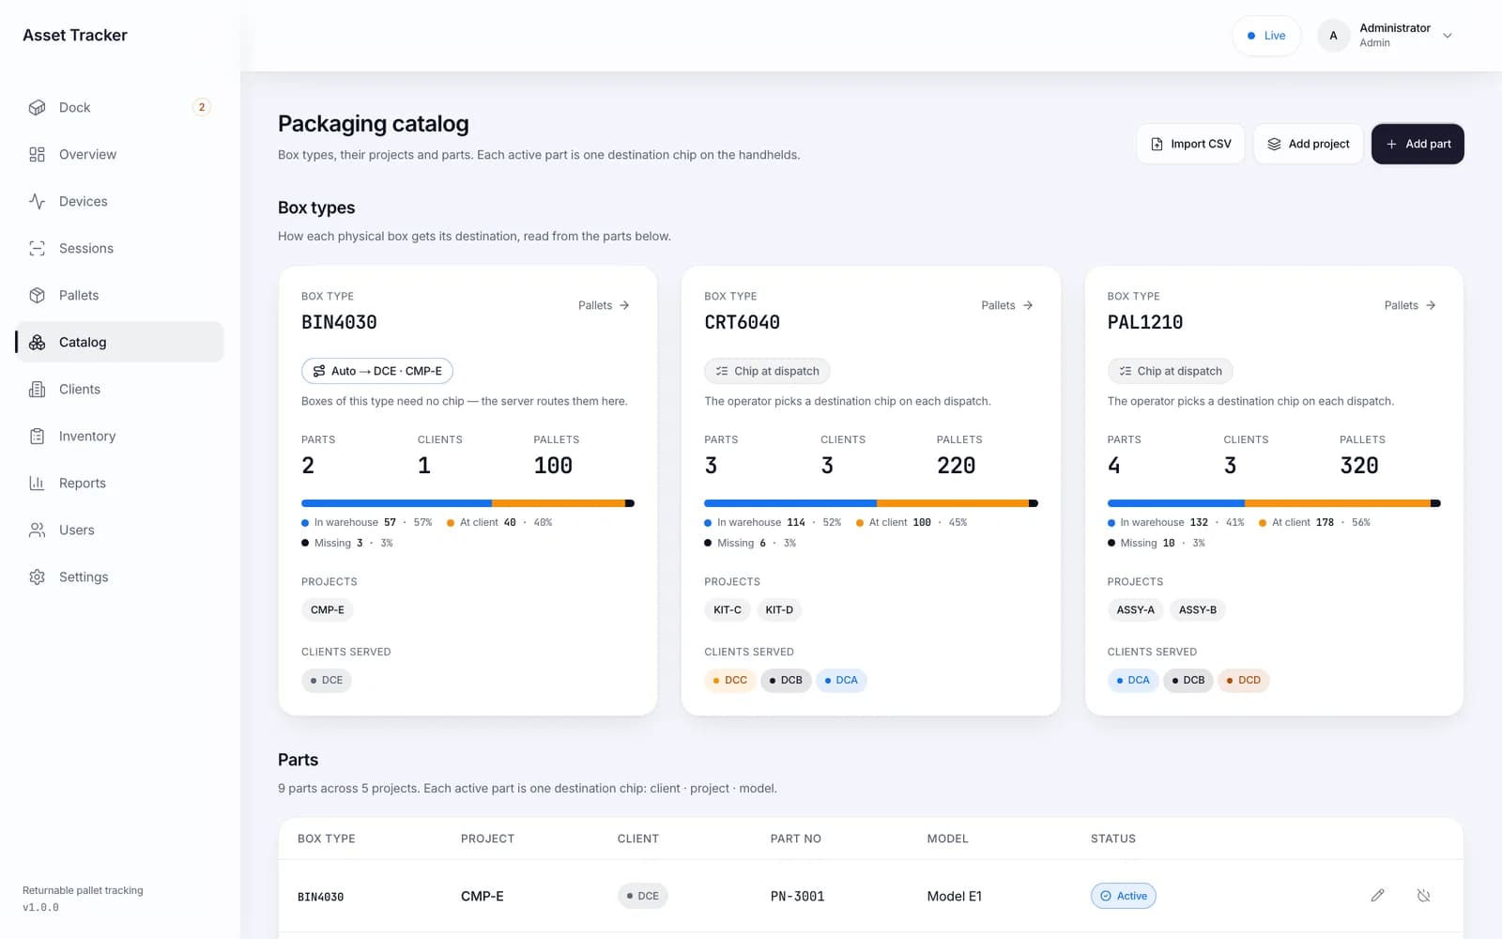Click the administrator avatar A
This screenshot has width=1502, height=939.
tap(1333, 36)
